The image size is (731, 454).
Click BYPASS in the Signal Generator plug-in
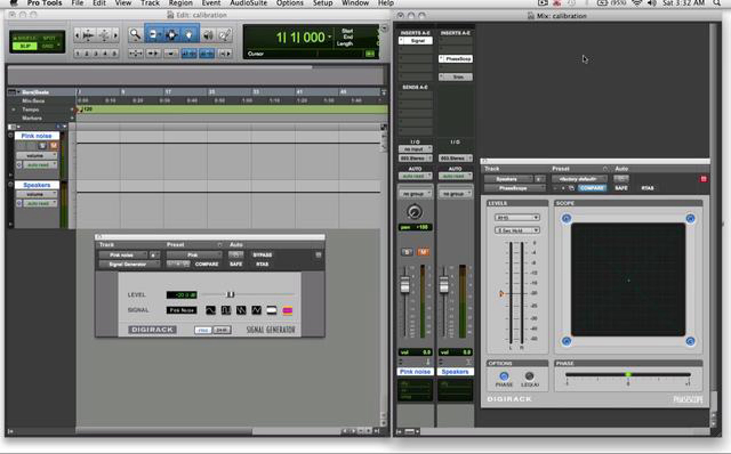point(262,255)
